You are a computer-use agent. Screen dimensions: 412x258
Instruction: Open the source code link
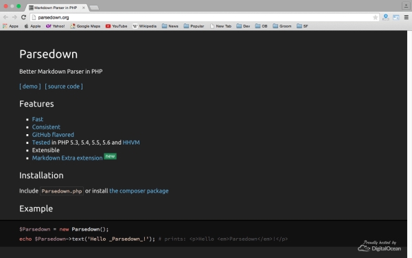(x=64, y=87)
